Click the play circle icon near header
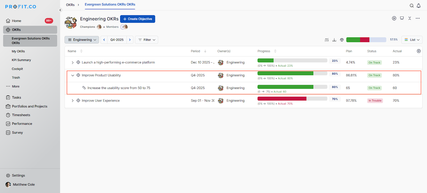The image size is (427, 193). [x=394, y=18]
